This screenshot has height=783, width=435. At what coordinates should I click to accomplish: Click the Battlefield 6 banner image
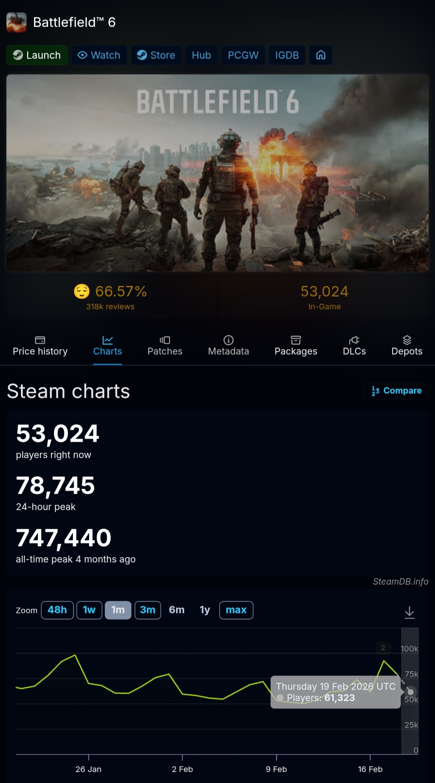[217, 172]
